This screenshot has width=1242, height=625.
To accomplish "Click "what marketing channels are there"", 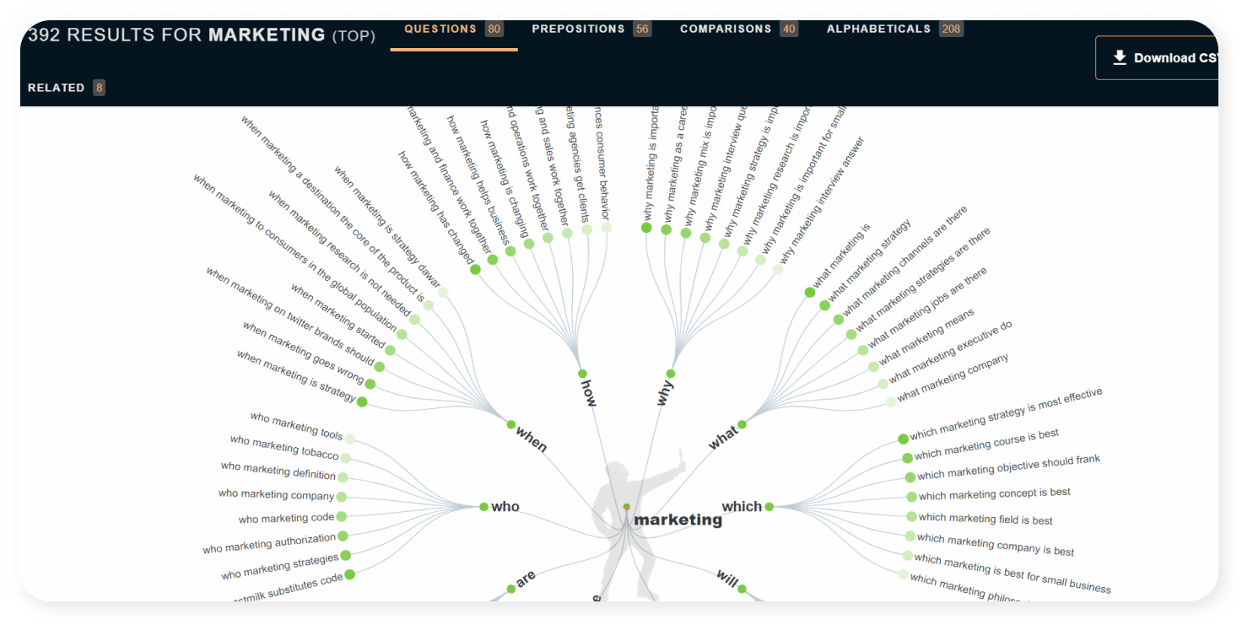I will (x=904, y=261).
